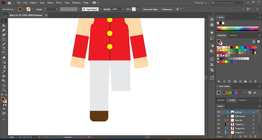Hide the Paha kanan layer

219,116
